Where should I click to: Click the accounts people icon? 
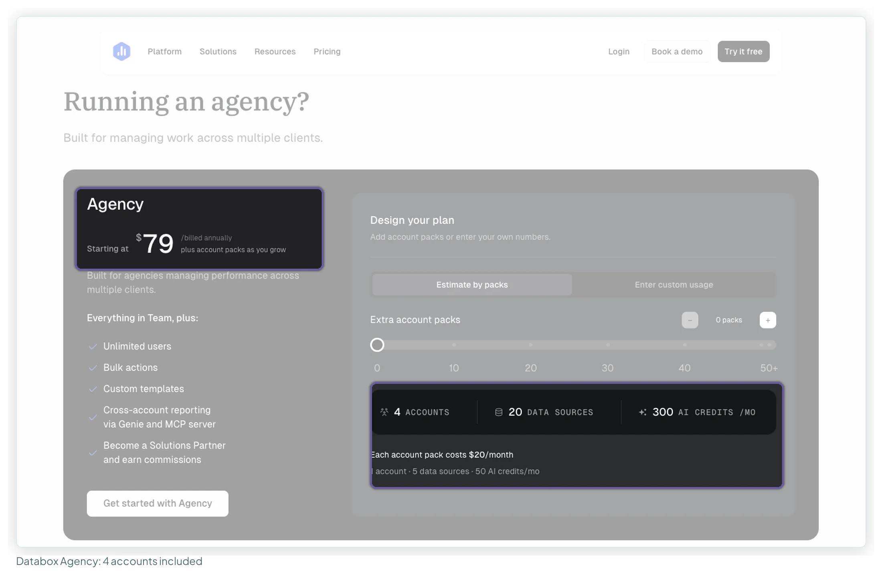tap(384, 412)
